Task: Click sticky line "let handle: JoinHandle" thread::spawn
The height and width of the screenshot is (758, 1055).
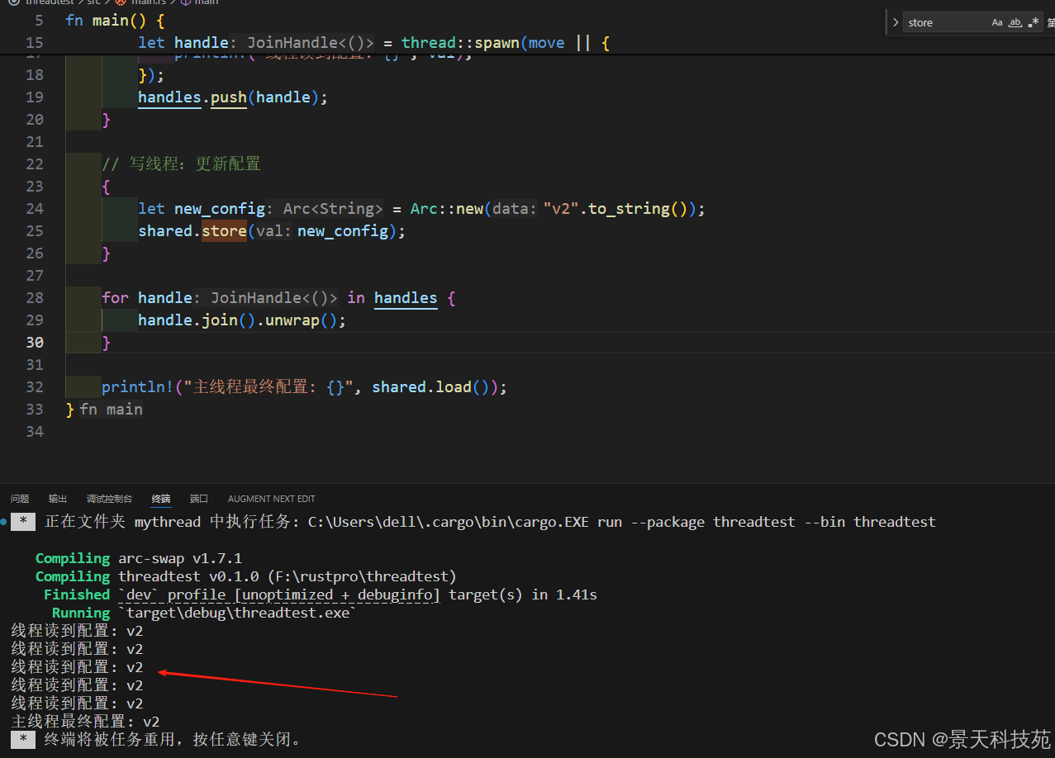Action: 373,43
